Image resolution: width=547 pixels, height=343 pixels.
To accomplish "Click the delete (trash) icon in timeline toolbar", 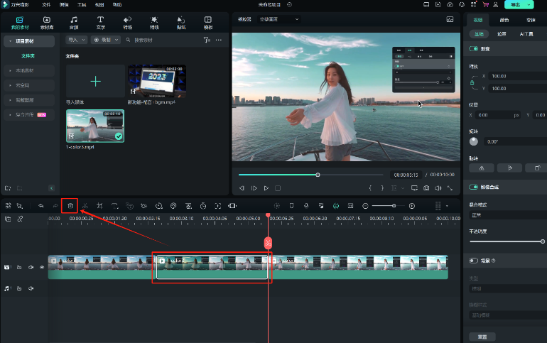I will click(70, 206).
